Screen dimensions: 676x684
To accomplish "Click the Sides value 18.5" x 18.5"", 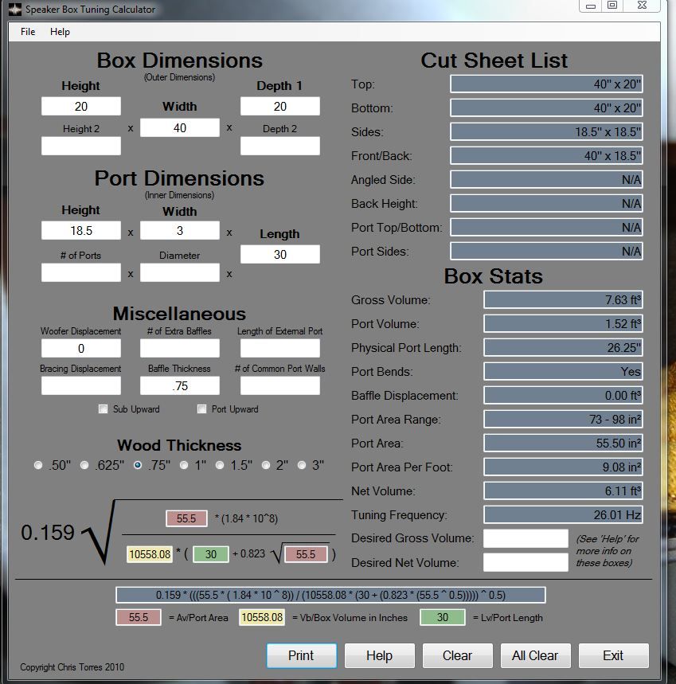I will [546, 131].
